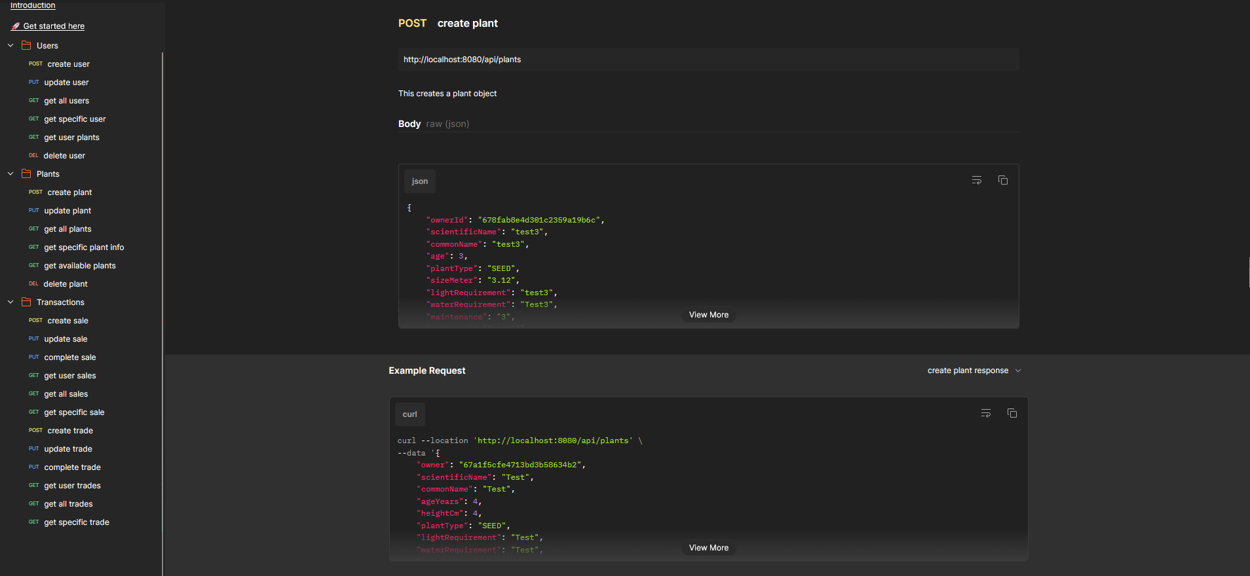Collapse the Transactions folder chevron
The image size is (1250, 576).
[10, 302]
